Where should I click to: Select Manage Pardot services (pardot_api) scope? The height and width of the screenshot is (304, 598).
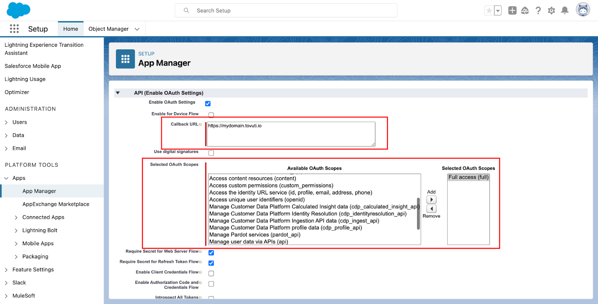click(x=255, y=235)
